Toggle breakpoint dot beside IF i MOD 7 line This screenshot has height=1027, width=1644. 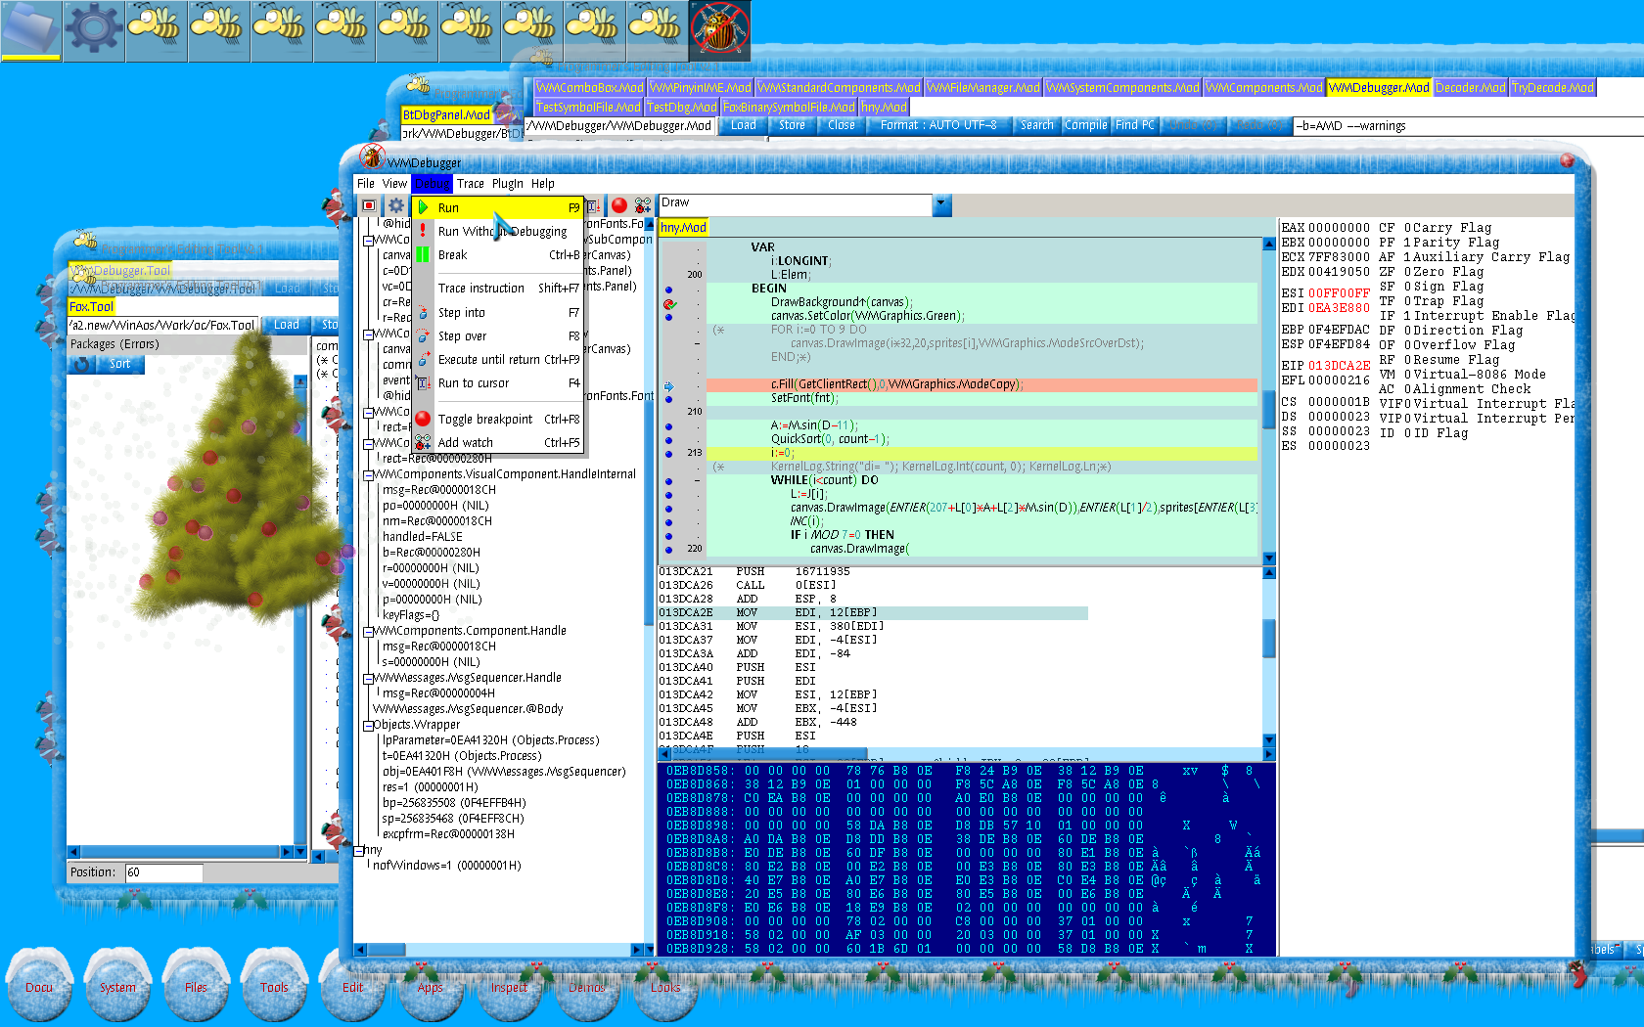pyautogui.click(x=669, y=536)
